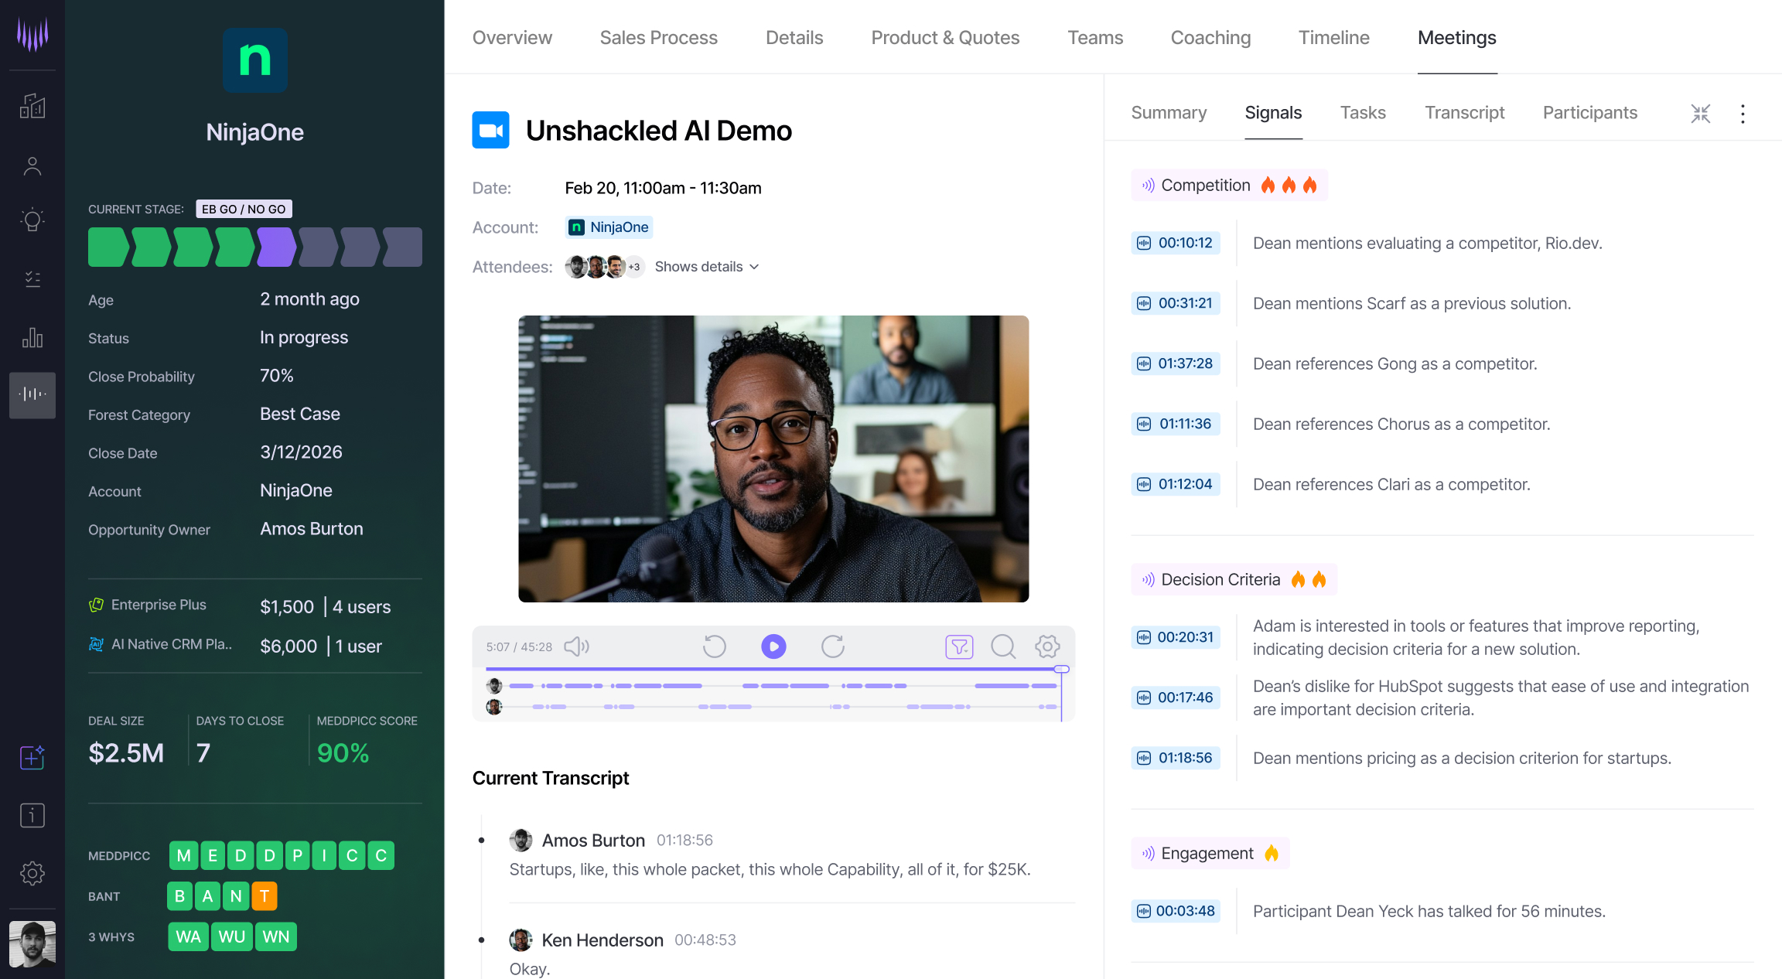Toggle the T badge in BANT
The image size is (1782, 979).
coord(265,896)
